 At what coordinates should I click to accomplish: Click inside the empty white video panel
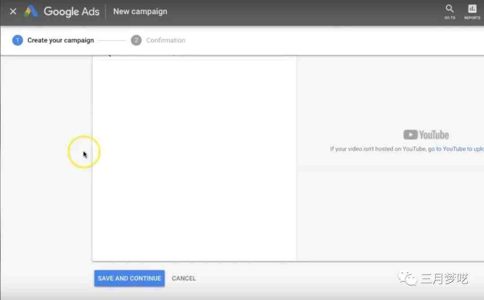coord(194,161)
